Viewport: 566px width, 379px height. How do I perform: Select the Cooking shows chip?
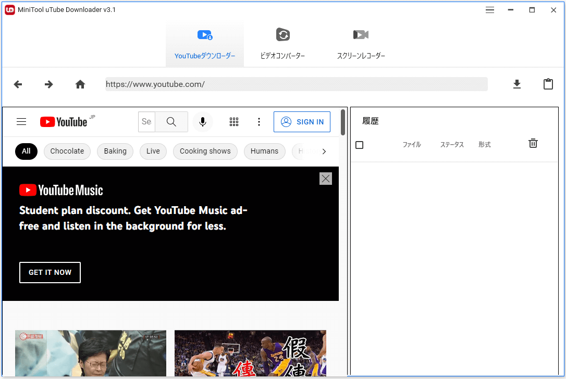[x=205, y=151]
